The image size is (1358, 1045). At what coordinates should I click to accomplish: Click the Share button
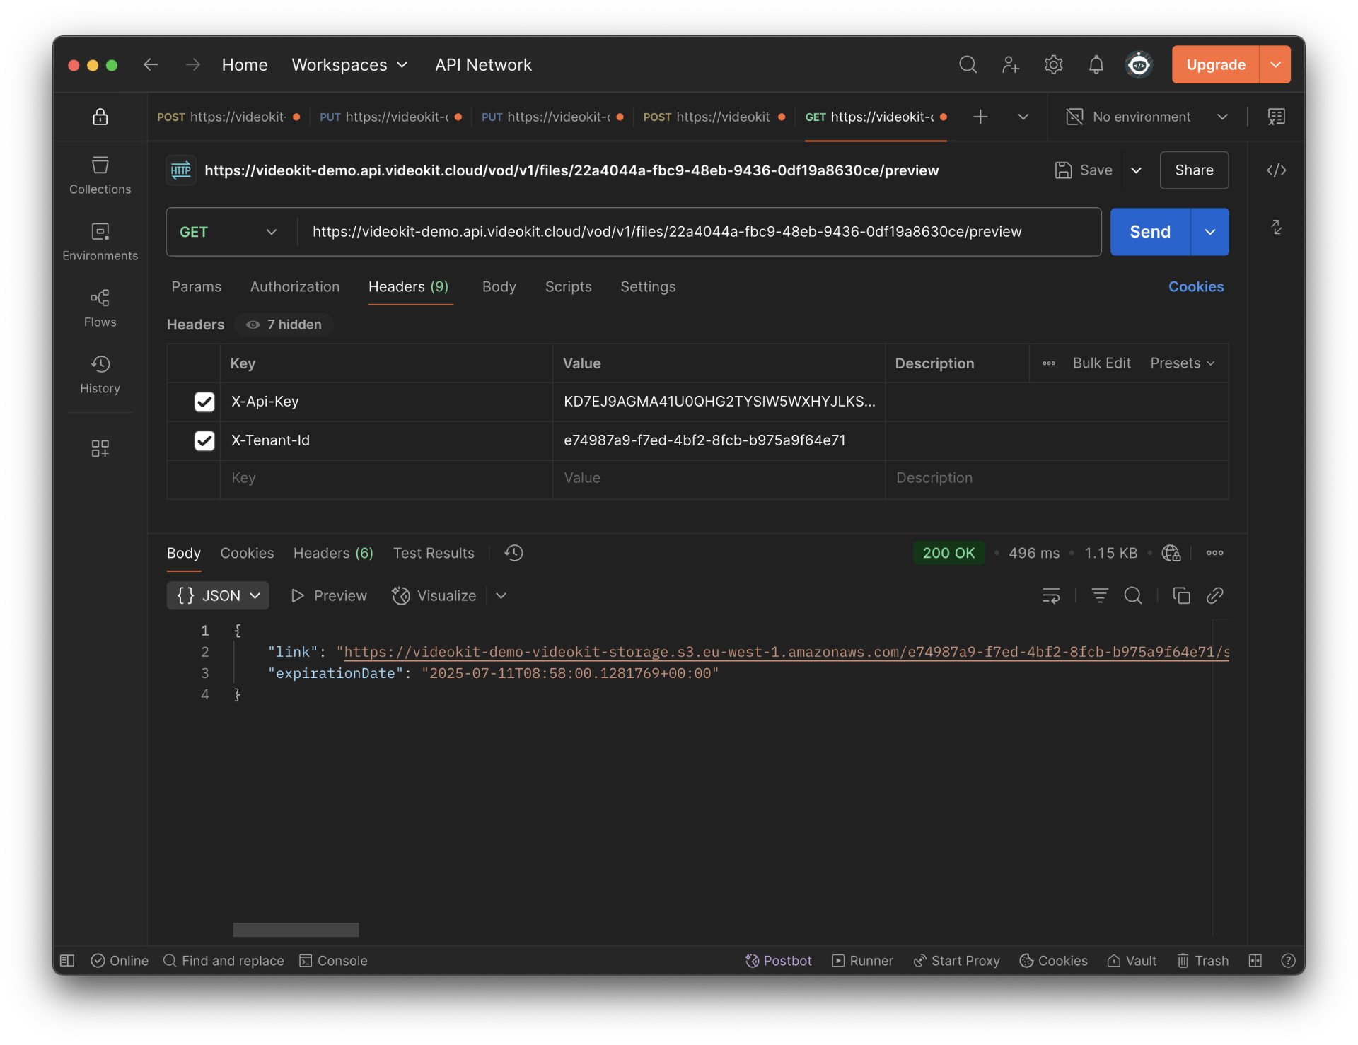pyautogui.click(x=1194, y=170)
